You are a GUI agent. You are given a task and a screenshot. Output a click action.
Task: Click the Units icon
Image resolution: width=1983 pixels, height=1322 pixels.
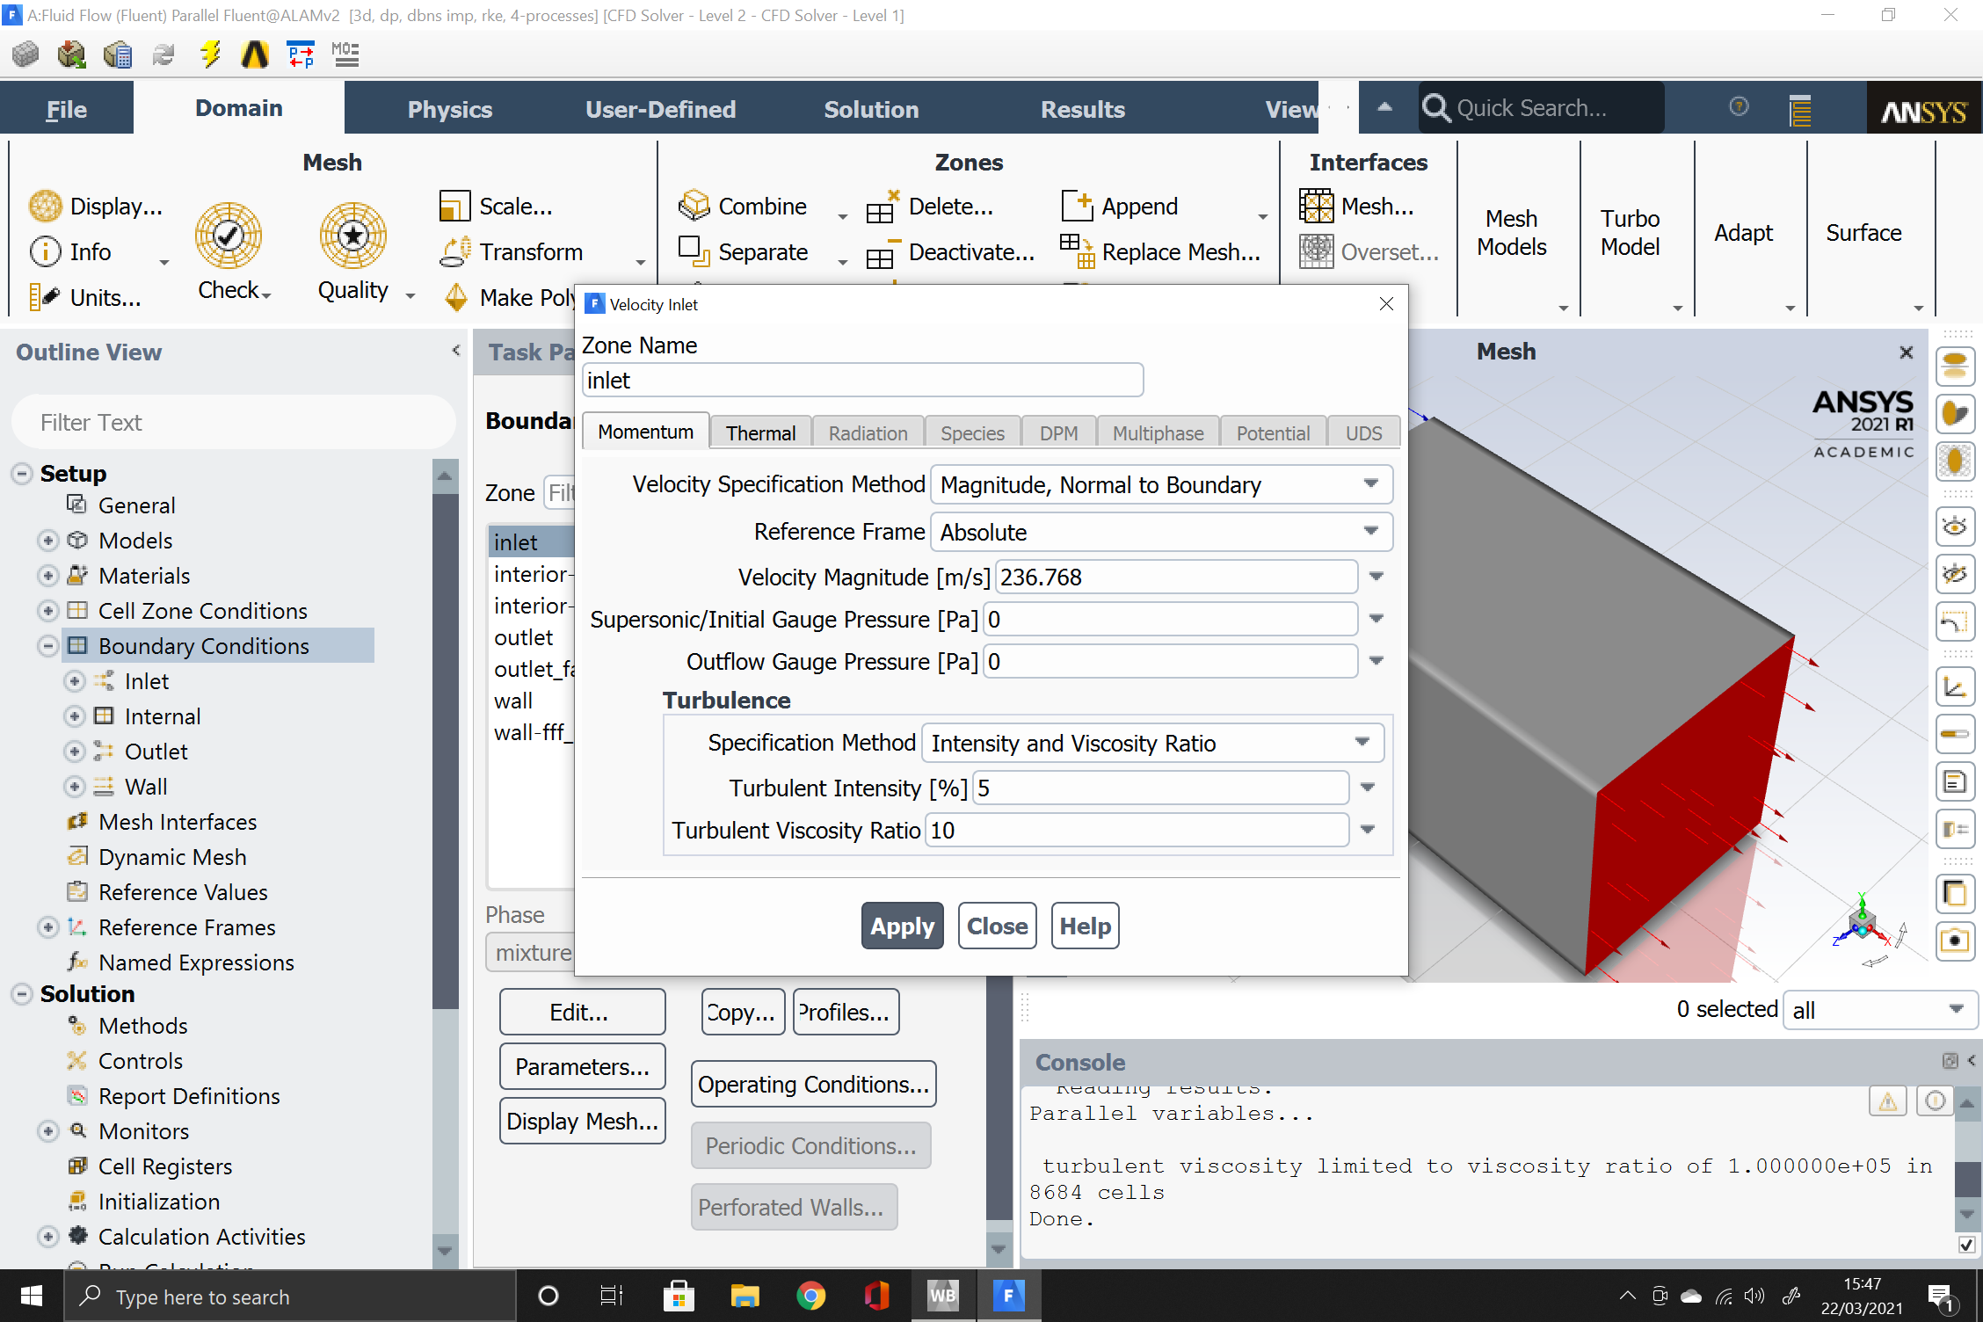coord(44,297)
